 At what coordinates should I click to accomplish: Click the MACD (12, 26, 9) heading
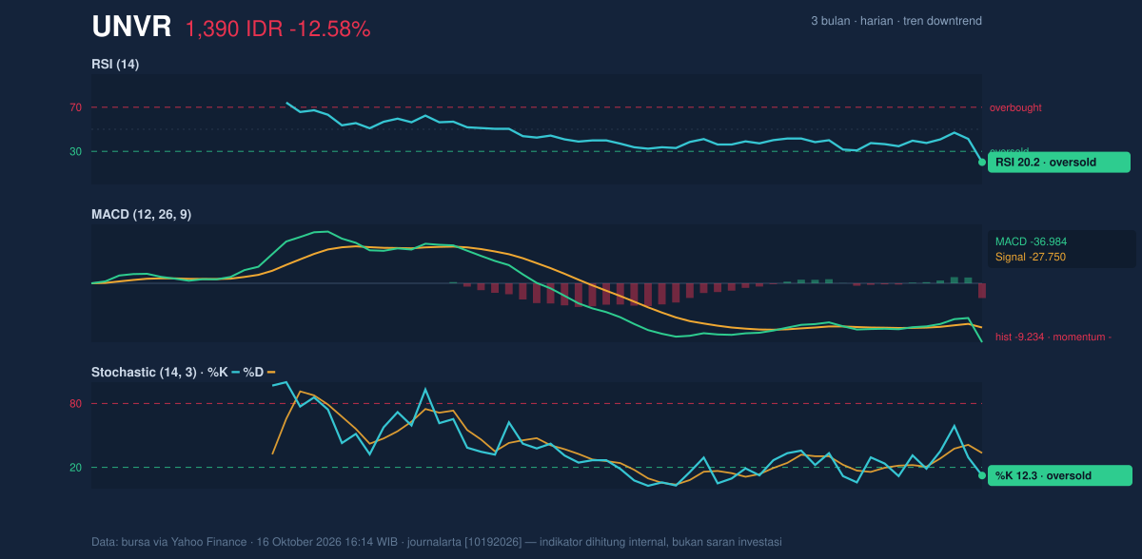141,215
